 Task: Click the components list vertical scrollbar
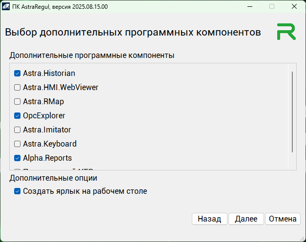click(x=292, y=112)
